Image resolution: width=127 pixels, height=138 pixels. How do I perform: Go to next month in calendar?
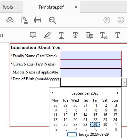pyautogui.click(x=118, y=93)
